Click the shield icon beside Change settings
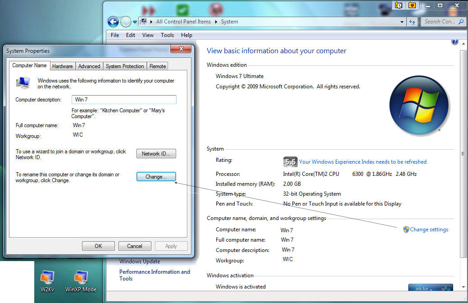468x303 pixels. pos(406,230)
